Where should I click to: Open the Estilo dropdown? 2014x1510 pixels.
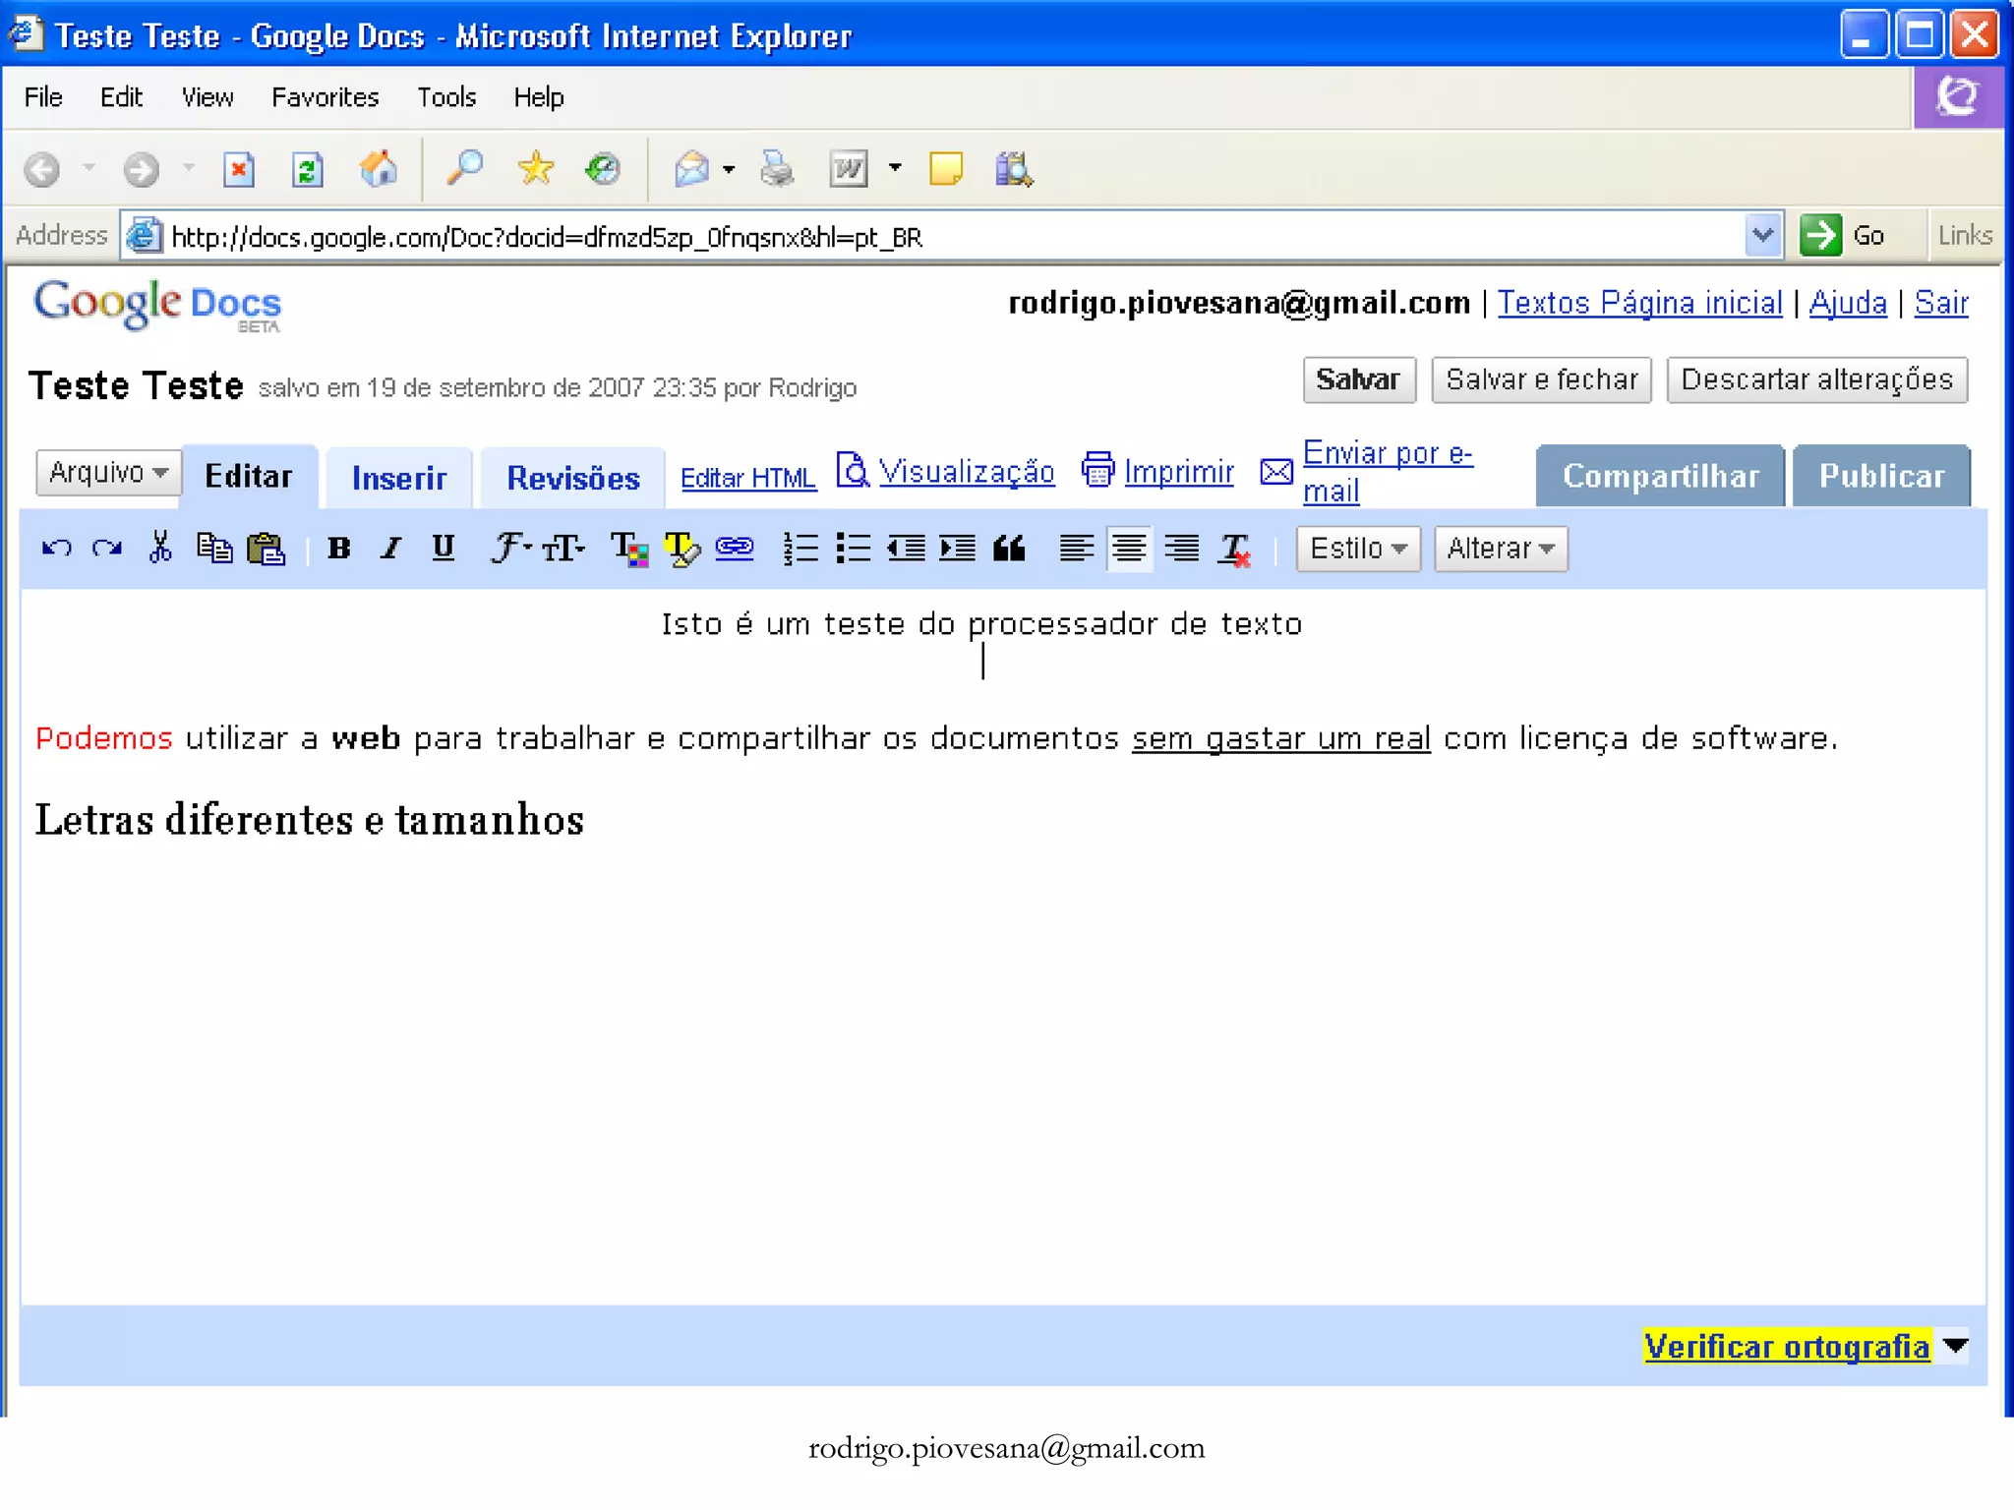click(1358, 548)
